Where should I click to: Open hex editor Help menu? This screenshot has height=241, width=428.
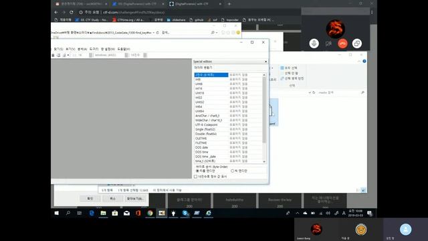tap(124, 49)
